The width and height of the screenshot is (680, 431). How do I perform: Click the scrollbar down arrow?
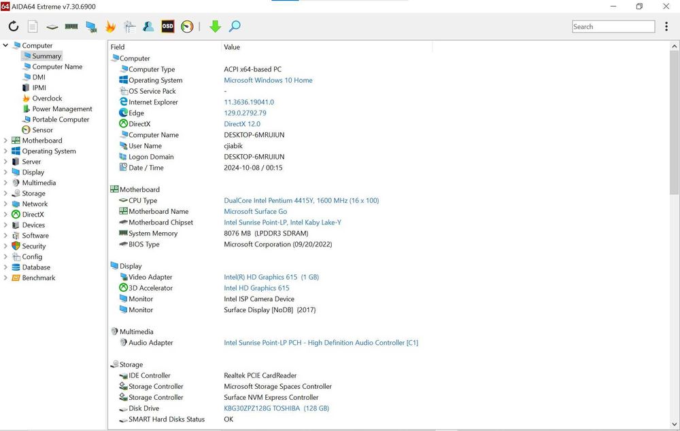[x=675, y=424]
